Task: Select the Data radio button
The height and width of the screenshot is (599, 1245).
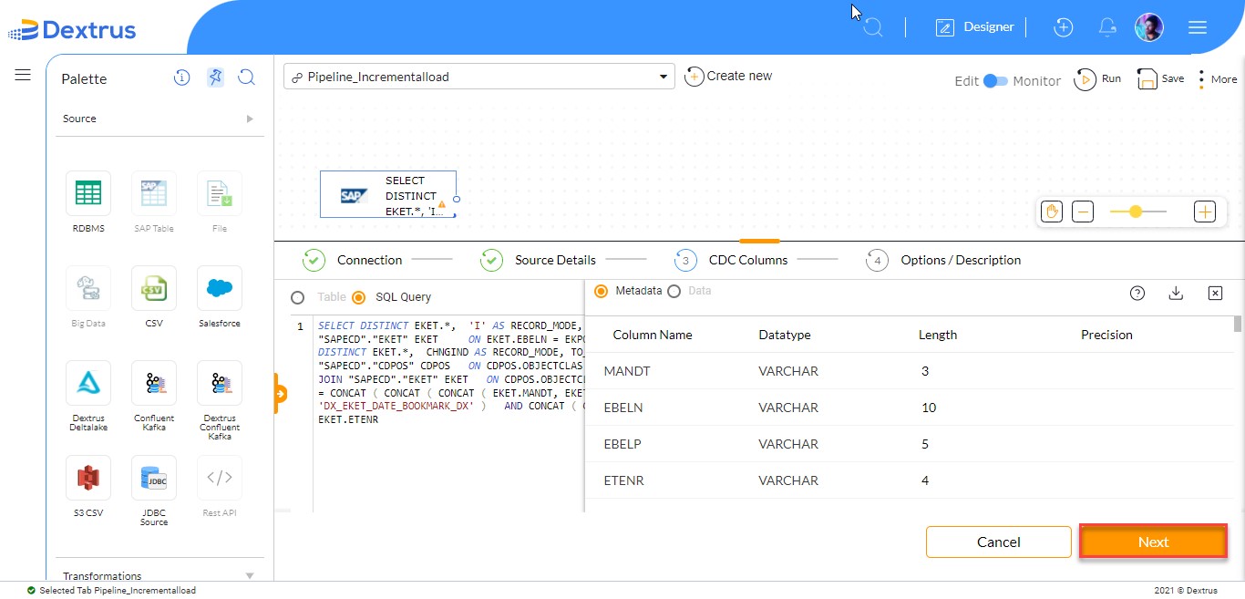Action: point(674,291)
